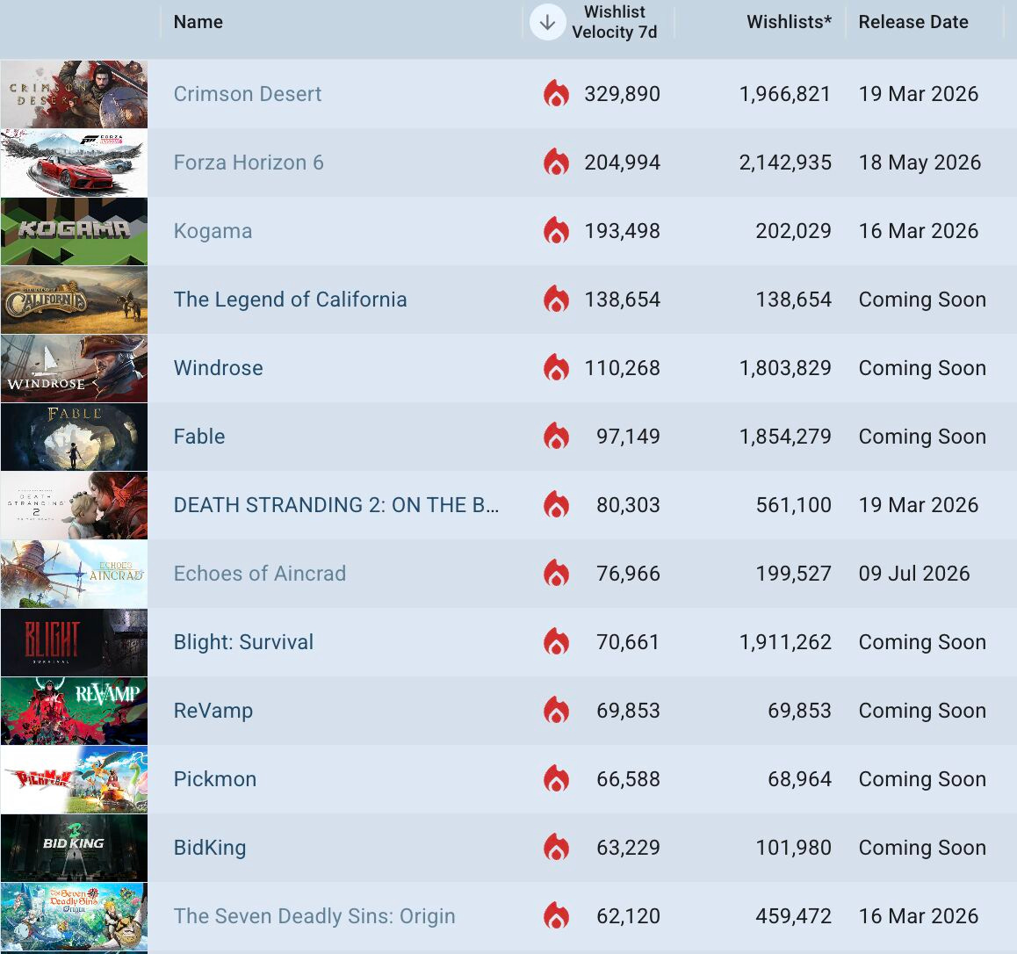Image resolution: width=1017 pixels, height=954 pixels.
Task: Click the ReVamp thumbnail image
Action: 74,711
